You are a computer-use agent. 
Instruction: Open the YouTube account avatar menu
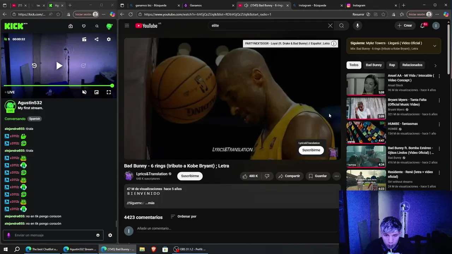click(436, 25)
